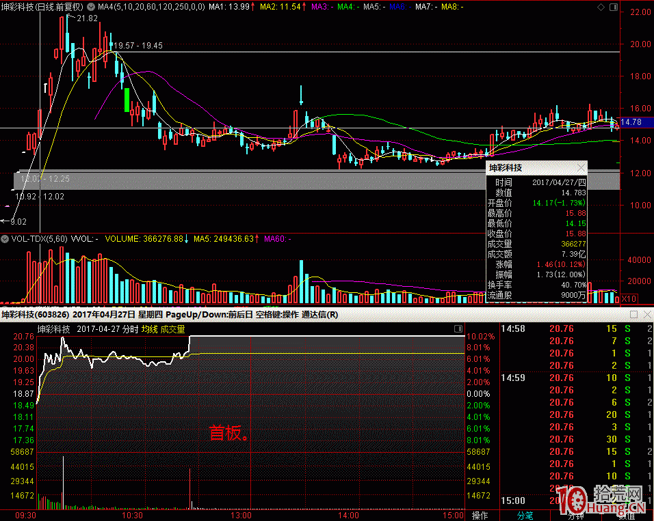Click the 坤彩科技 (日线.前复权) chart title

(44, 6)
